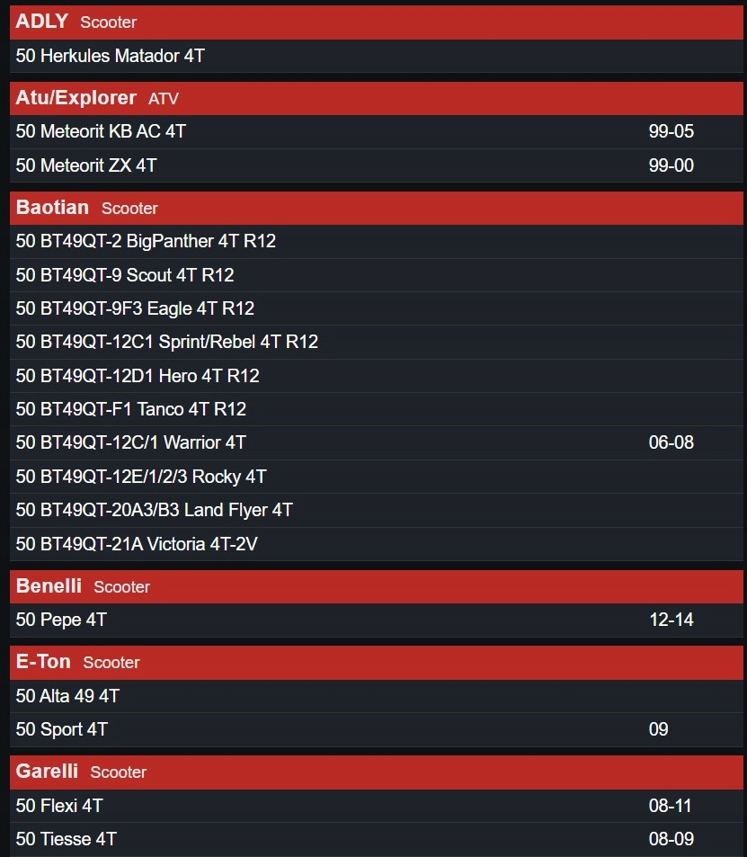Choose the Garelli 50 Tiesse 4T row
Viewport: 747px width, 857px height.
(376, 840)
